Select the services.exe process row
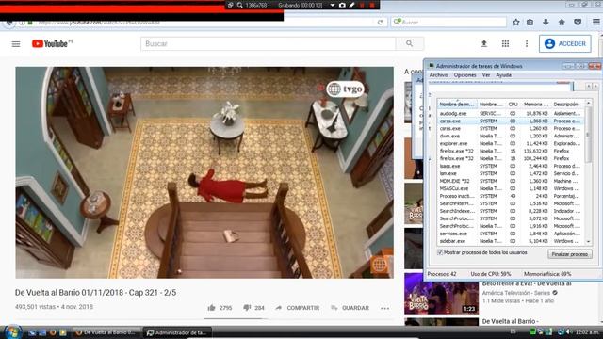The height and width of the screenshot is (339, 603). coord(511,234)
